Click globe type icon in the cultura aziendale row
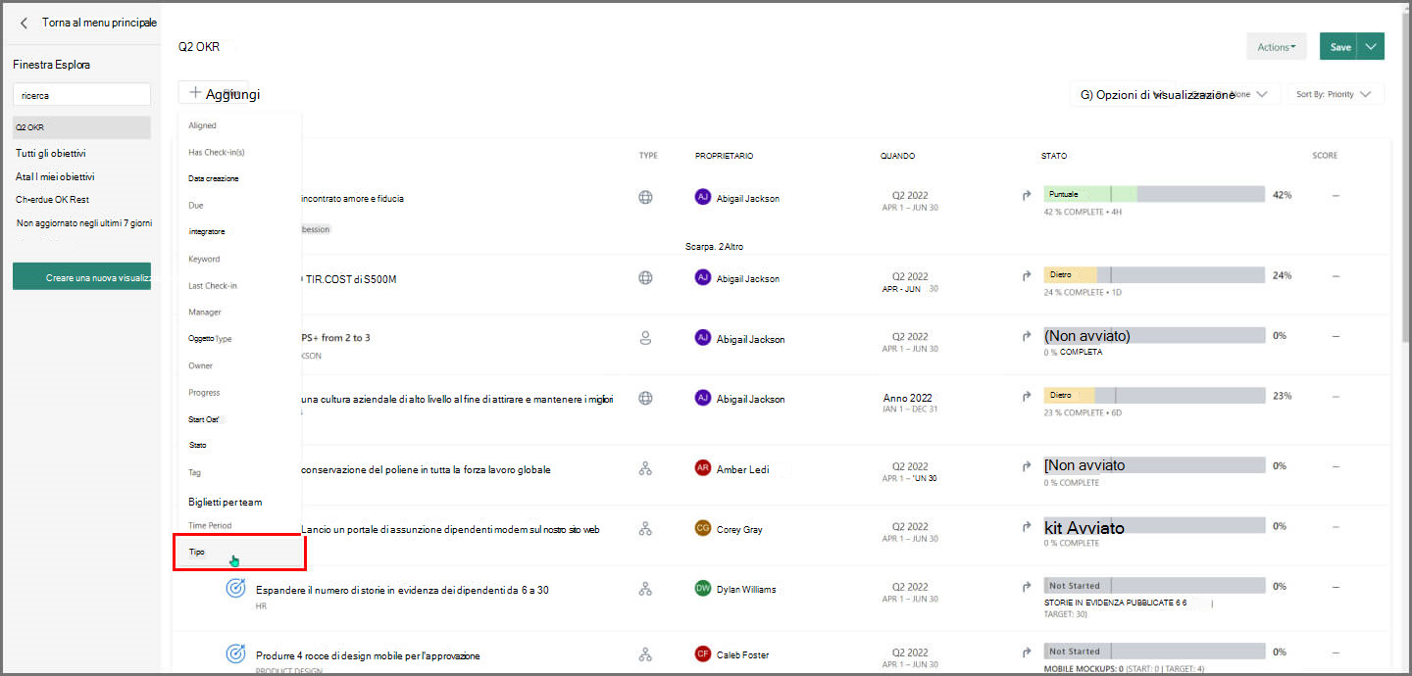1412x676 pixels. (x=645, y=398)
